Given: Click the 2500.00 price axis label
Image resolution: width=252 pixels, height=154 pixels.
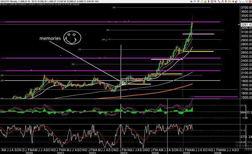Looking at the screenshot, I should click(246, 57).
